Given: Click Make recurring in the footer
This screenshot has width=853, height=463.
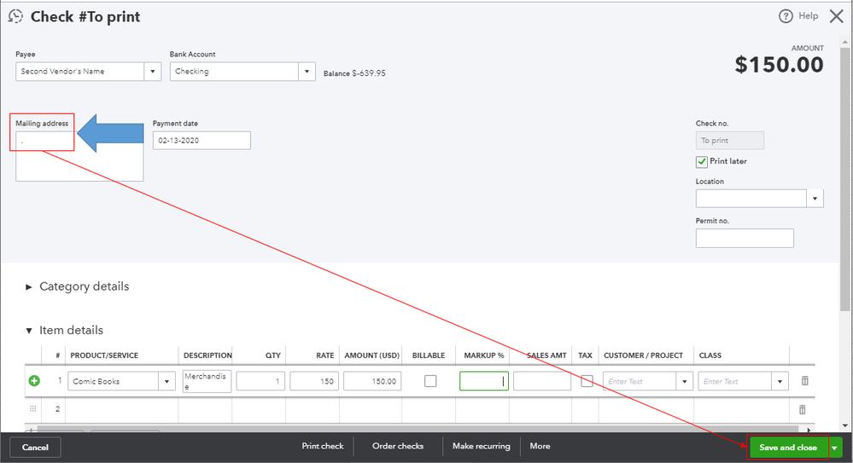Looking at the screenshot, I should coord(482,446).
